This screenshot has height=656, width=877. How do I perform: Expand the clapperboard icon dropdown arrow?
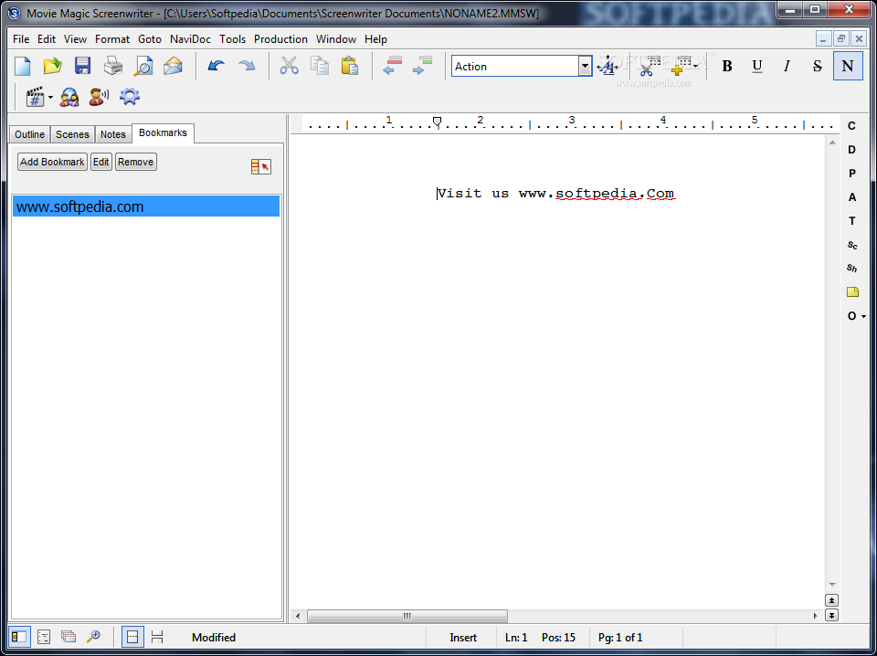coord(50,98)
